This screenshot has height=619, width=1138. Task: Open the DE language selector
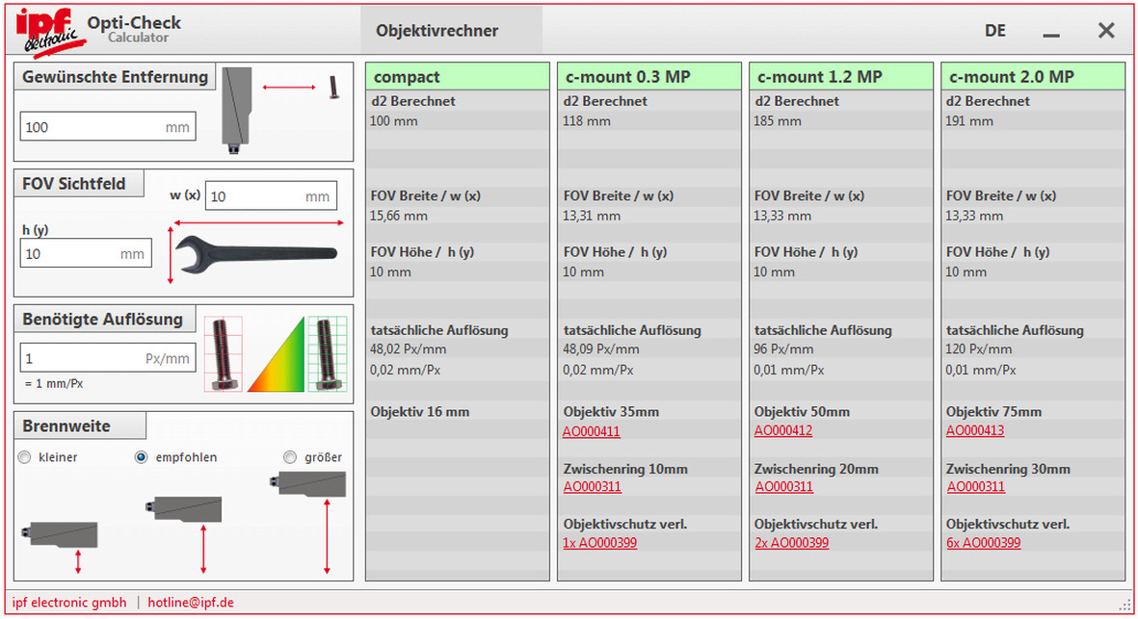(995, 30)
